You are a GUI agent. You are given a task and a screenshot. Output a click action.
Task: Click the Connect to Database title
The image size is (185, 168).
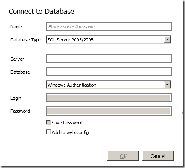point(42,11)
